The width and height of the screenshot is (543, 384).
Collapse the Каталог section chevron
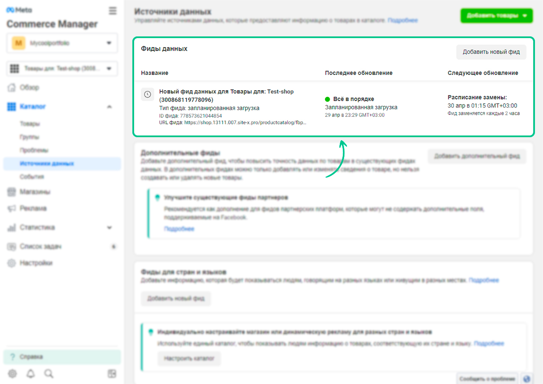(109, 107)
